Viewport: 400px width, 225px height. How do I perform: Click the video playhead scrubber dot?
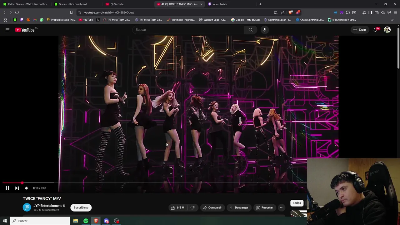(x=22, y=183)
